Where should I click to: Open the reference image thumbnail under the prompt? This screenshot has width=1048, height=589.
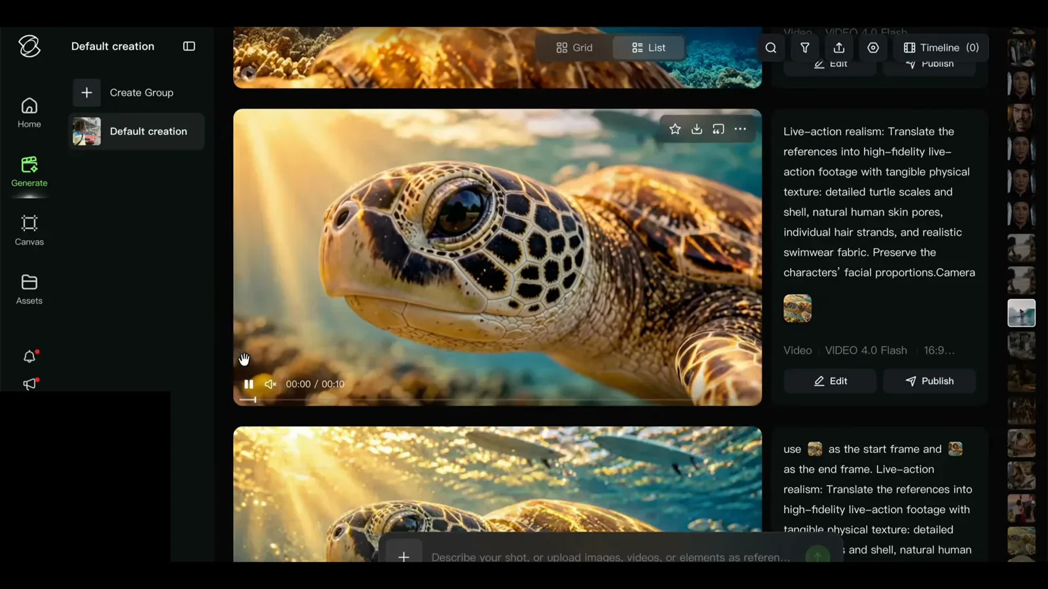pos(797,308)
